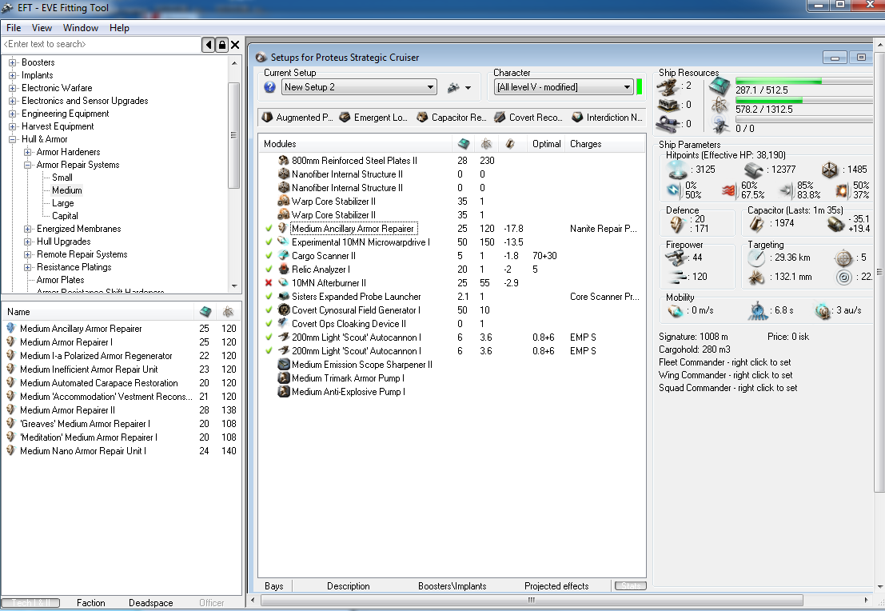Click the powergrid column header icon in Modules
The width and height of the screenshot is (885, 611).
pos(486,144)
